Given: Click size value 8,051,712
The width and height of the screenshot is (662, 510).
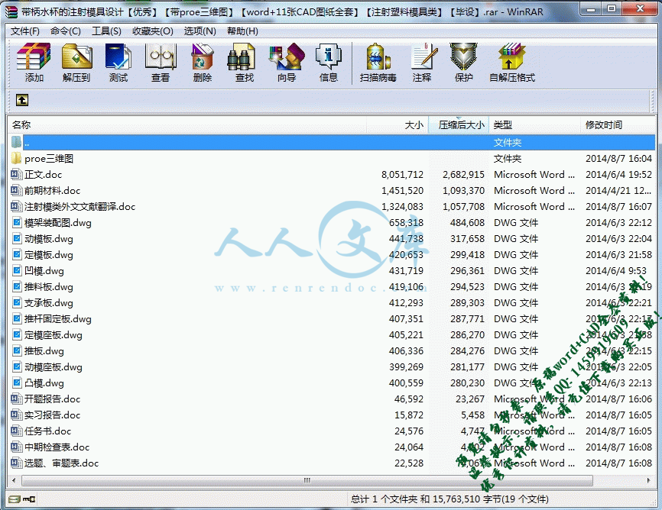Looking at the screenshot, I should pos(402,174).
